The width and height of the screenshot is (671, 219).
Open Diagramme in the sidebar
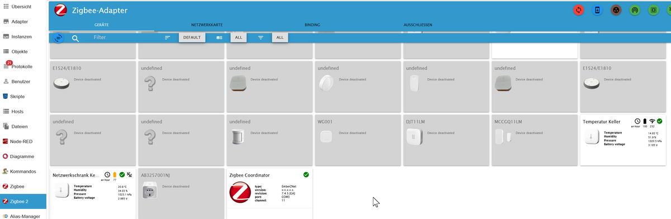point(23,156)
